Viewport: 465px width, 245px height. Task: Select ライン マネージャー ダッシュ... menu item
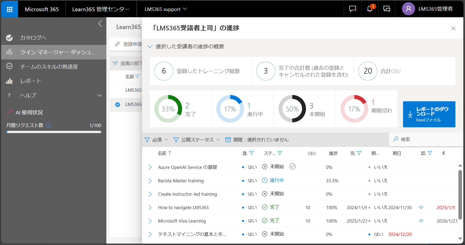[54, 52]
